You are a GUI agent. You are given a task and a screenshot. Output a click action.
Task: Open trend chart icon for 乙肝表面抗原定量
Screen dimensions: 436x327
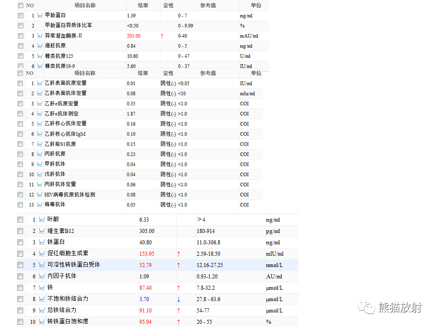click(40, 83)
